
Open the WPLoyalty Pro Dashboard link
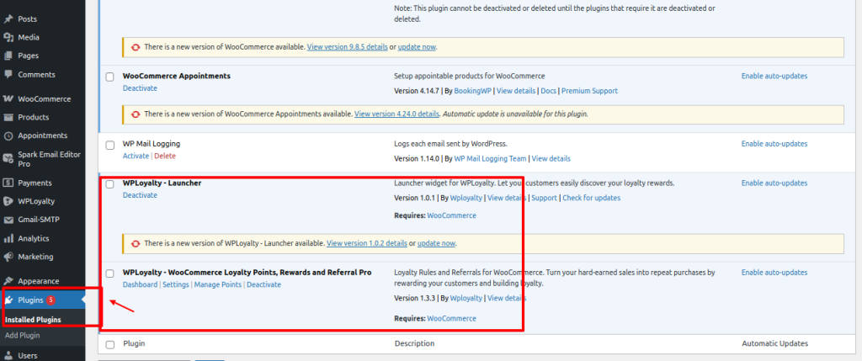140,284
